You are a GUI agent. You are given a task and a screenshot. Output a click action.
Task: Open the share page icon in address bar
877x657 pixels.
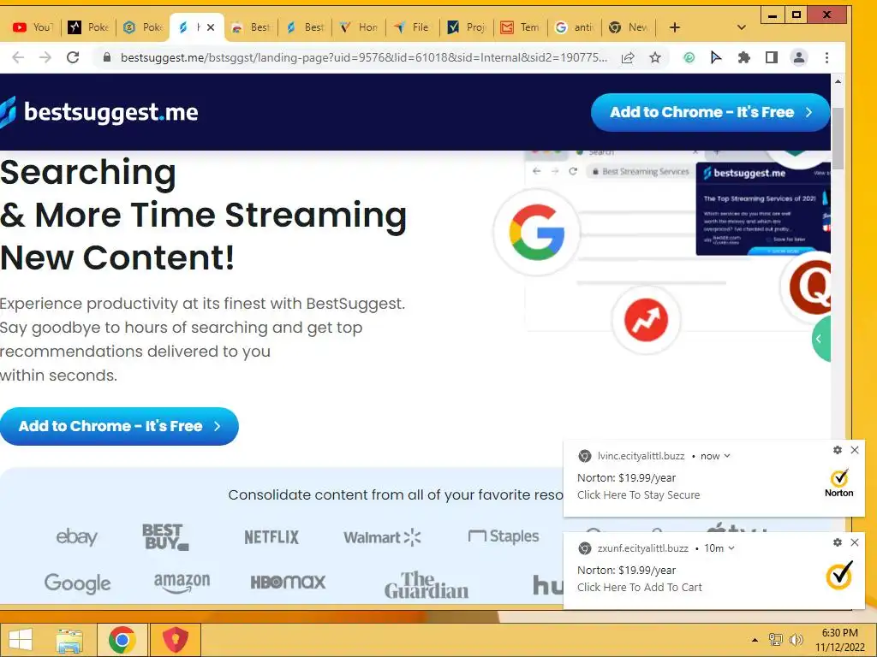[628, 57]
